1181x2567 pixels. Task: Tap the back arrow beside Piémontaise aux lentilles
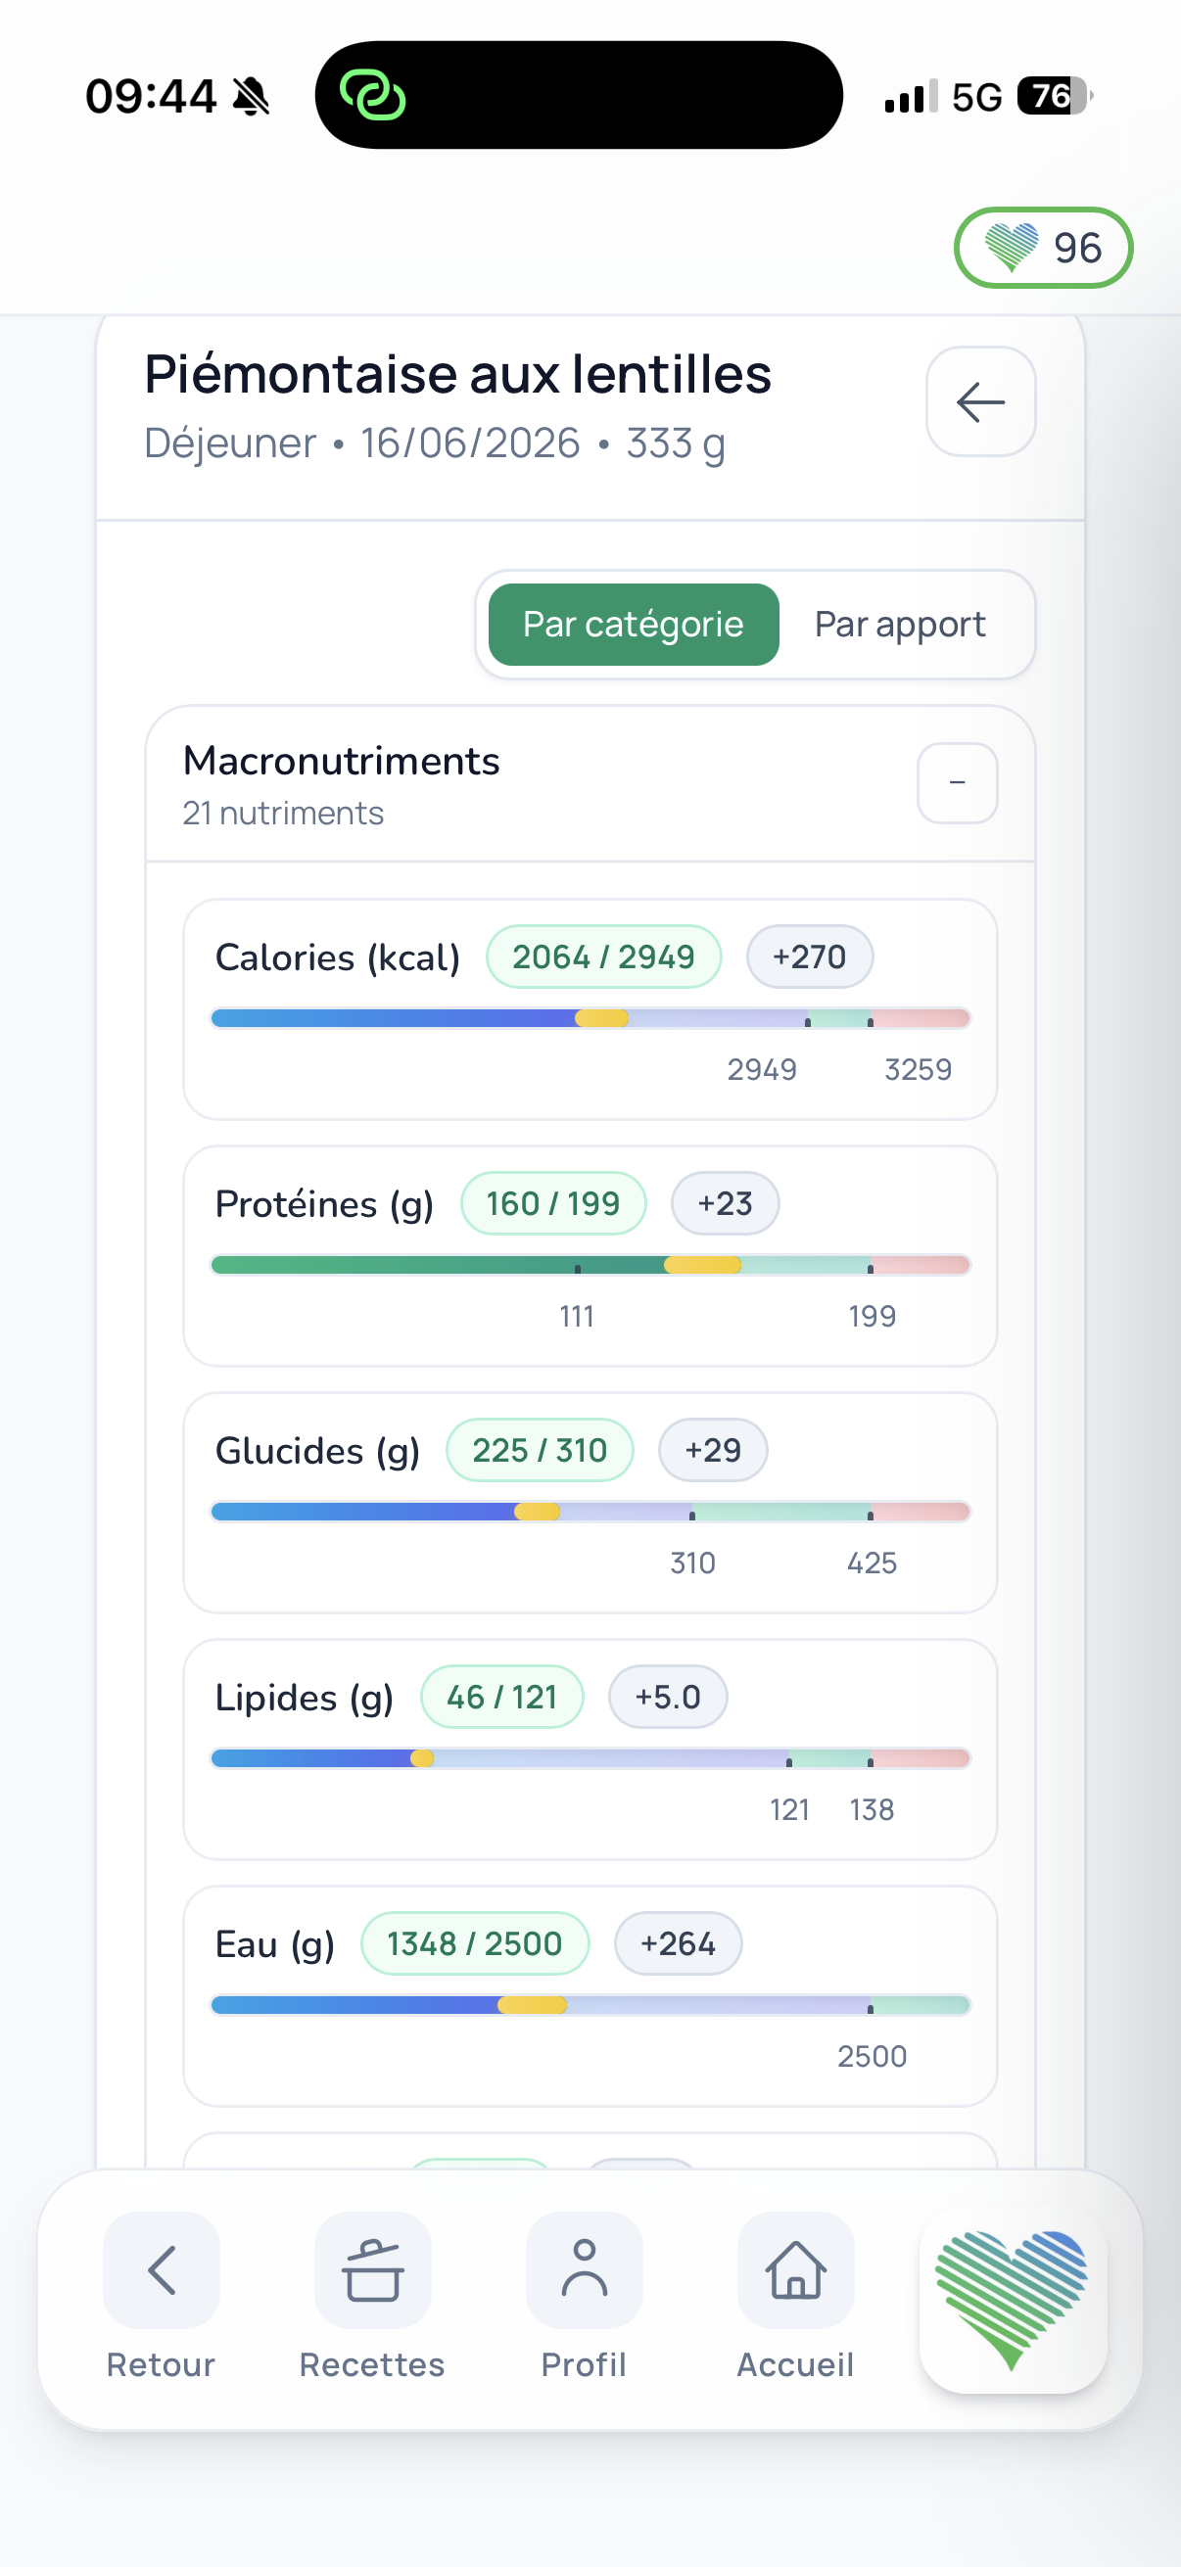980,401
